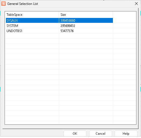Click the dialog title General Selection List
This screenshot has width=141, height=138.
[x=22, y=4]
